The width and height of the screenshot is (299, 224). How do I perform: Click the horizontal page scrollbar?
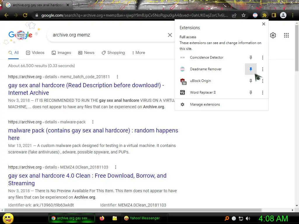click(x=133, y=210)
